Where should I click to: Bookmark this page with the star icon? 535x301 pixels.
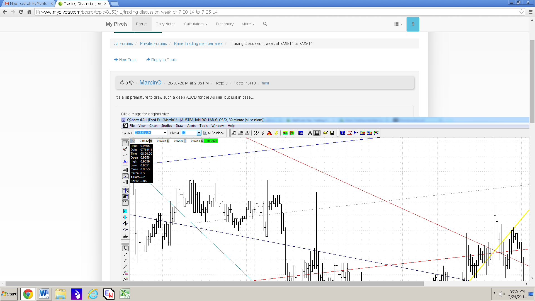(521, 12)
